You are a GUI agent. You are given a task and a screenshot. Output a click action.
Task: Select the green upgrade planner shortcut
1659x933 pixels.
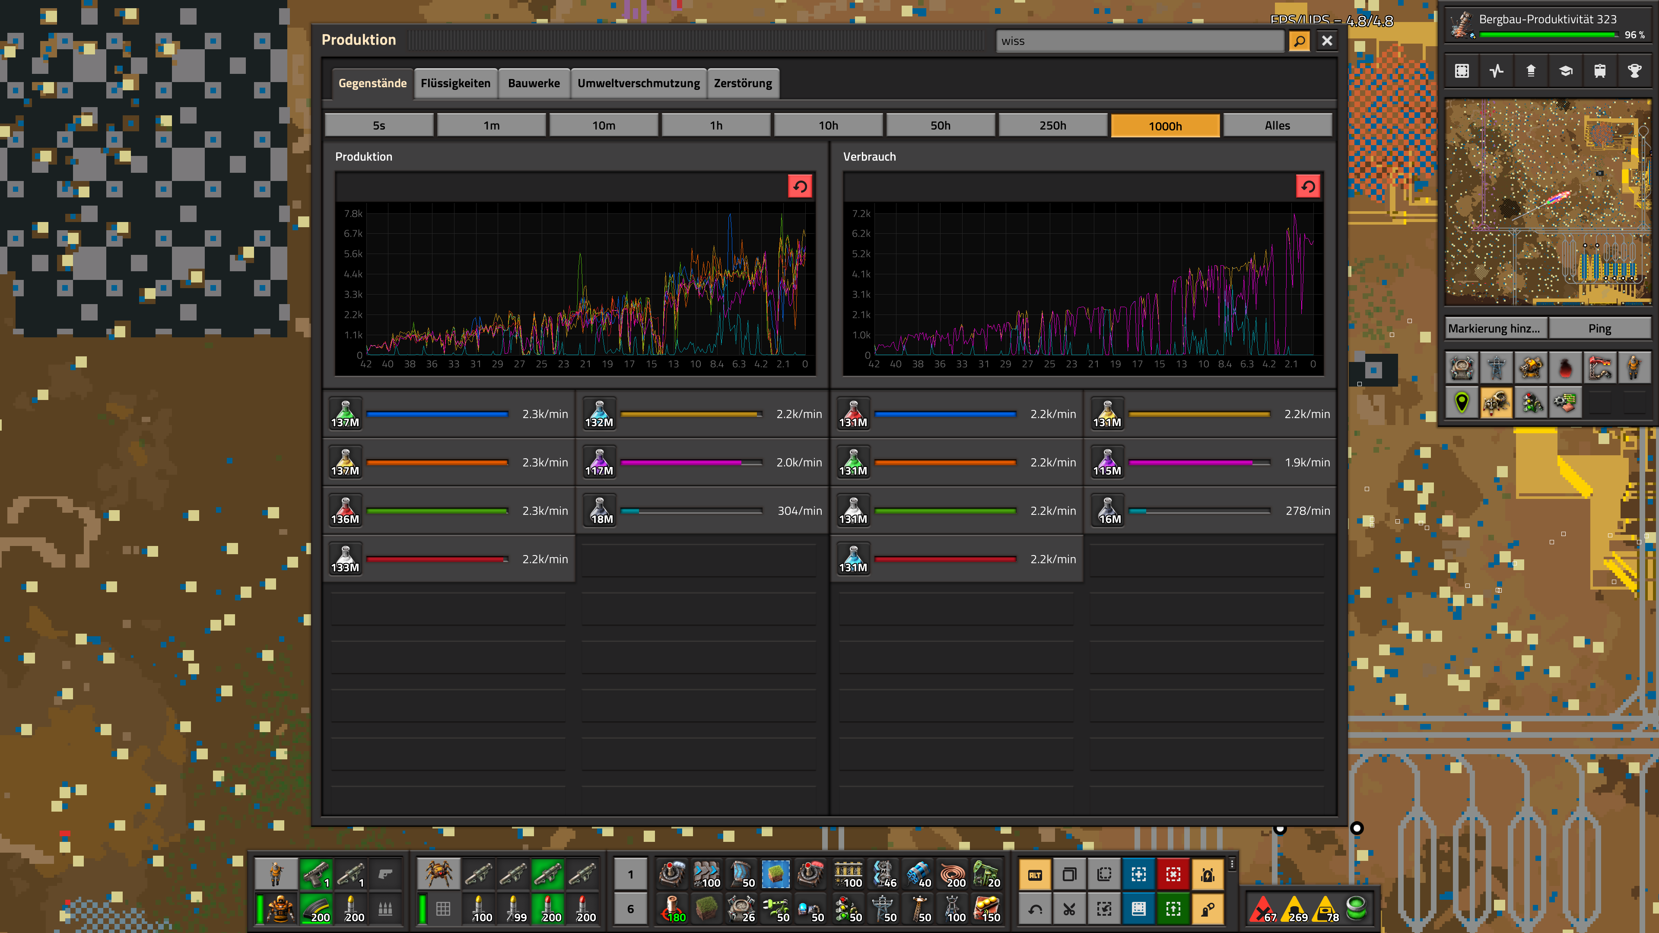[x=1173, y=908]
